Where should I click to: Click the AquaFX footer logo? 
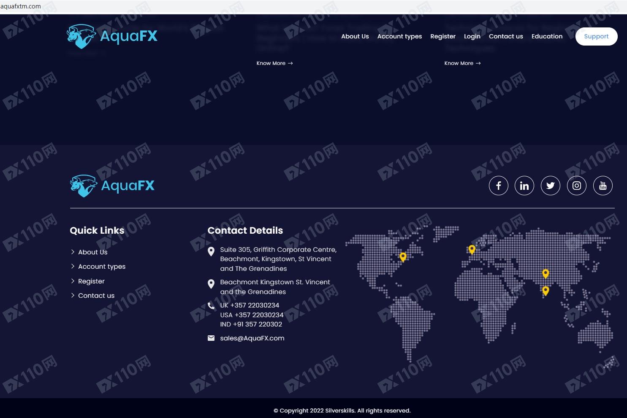click(112, 186)
